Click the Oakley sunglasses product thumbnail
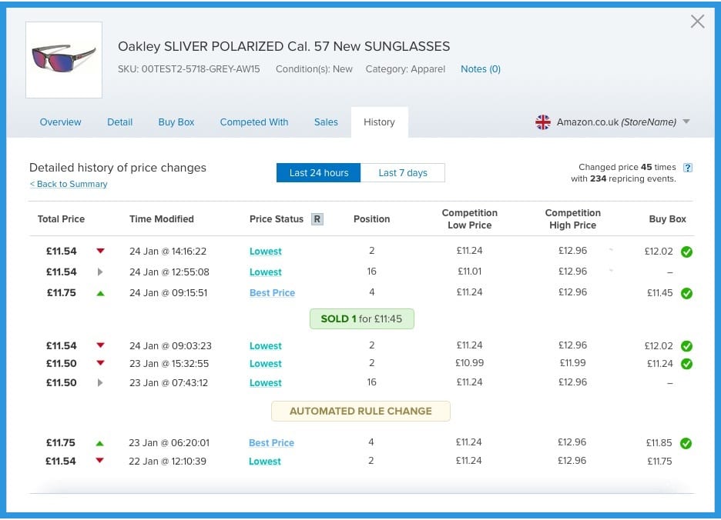This screenshot has width=721, height=520. pos(64,60)
